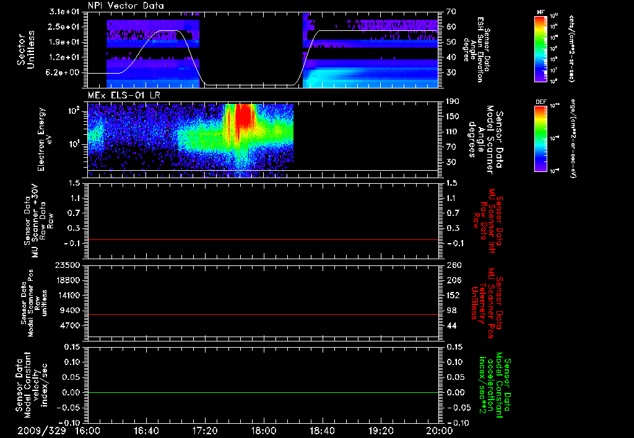Image resolution: width=634 pixels, height=438 pixels.
Task: Click the '260' telemetry axis tick label
Action: (453, 265)
